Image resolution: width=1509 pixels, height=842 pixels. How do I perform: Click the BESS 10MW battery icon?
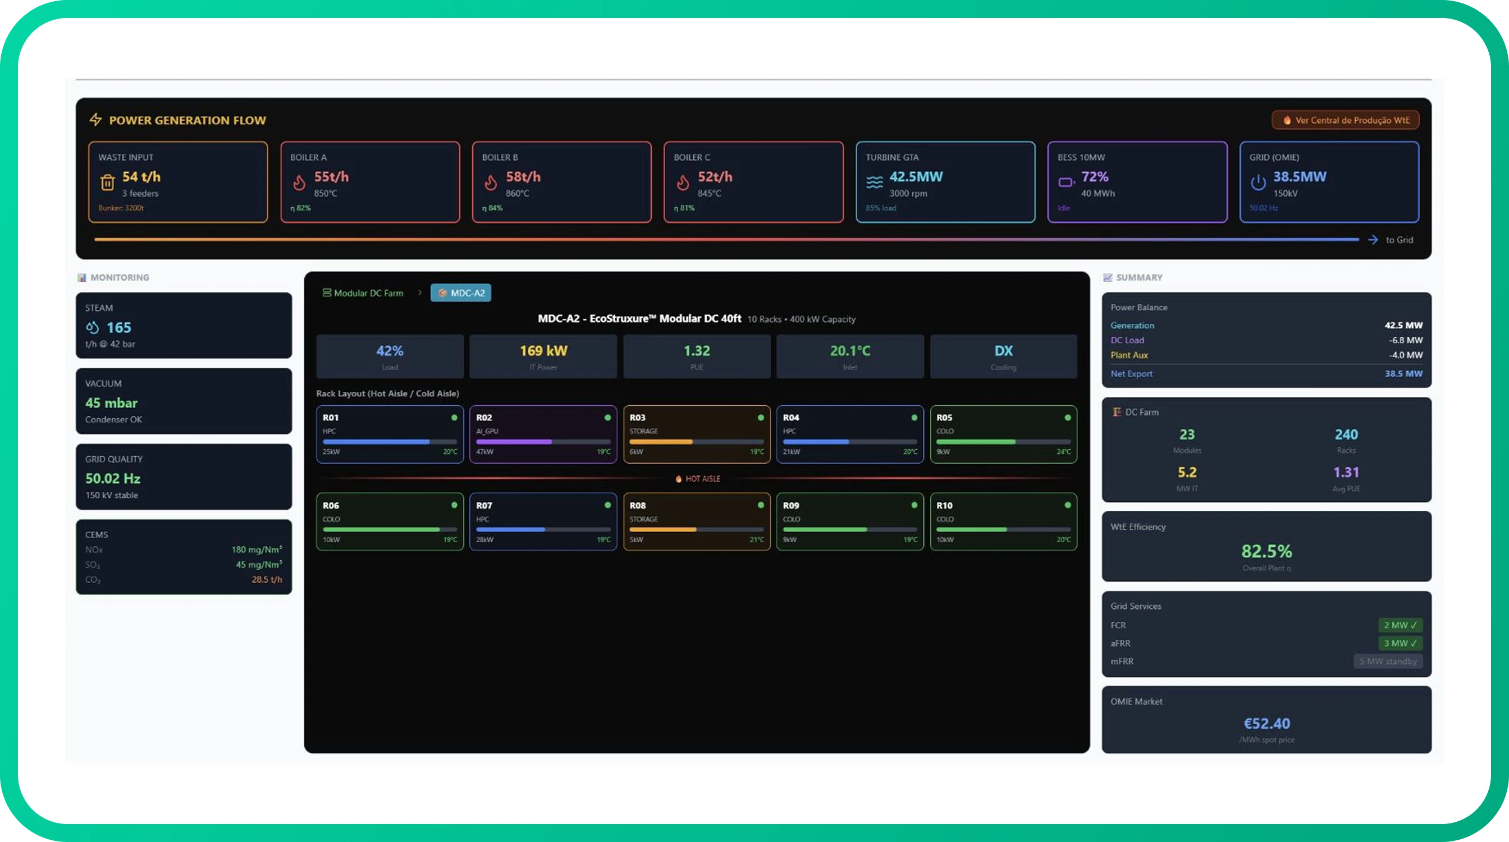coord(1066,182)
